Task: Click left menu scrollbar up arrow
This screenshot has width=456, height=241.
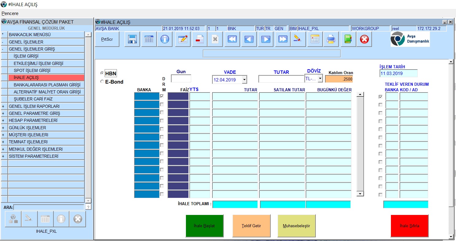Action: [x=88, y=35]
